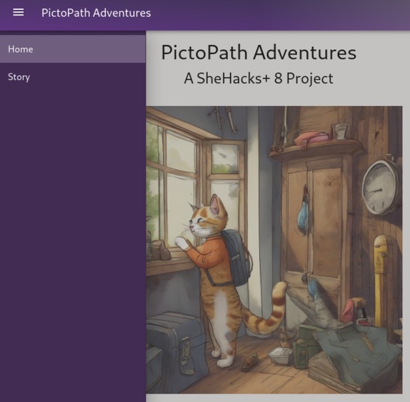The width and height of the screenshot is (410, 402).
Task: Click the PictoPath Adventures app bar title
Action: pos(96,13)
